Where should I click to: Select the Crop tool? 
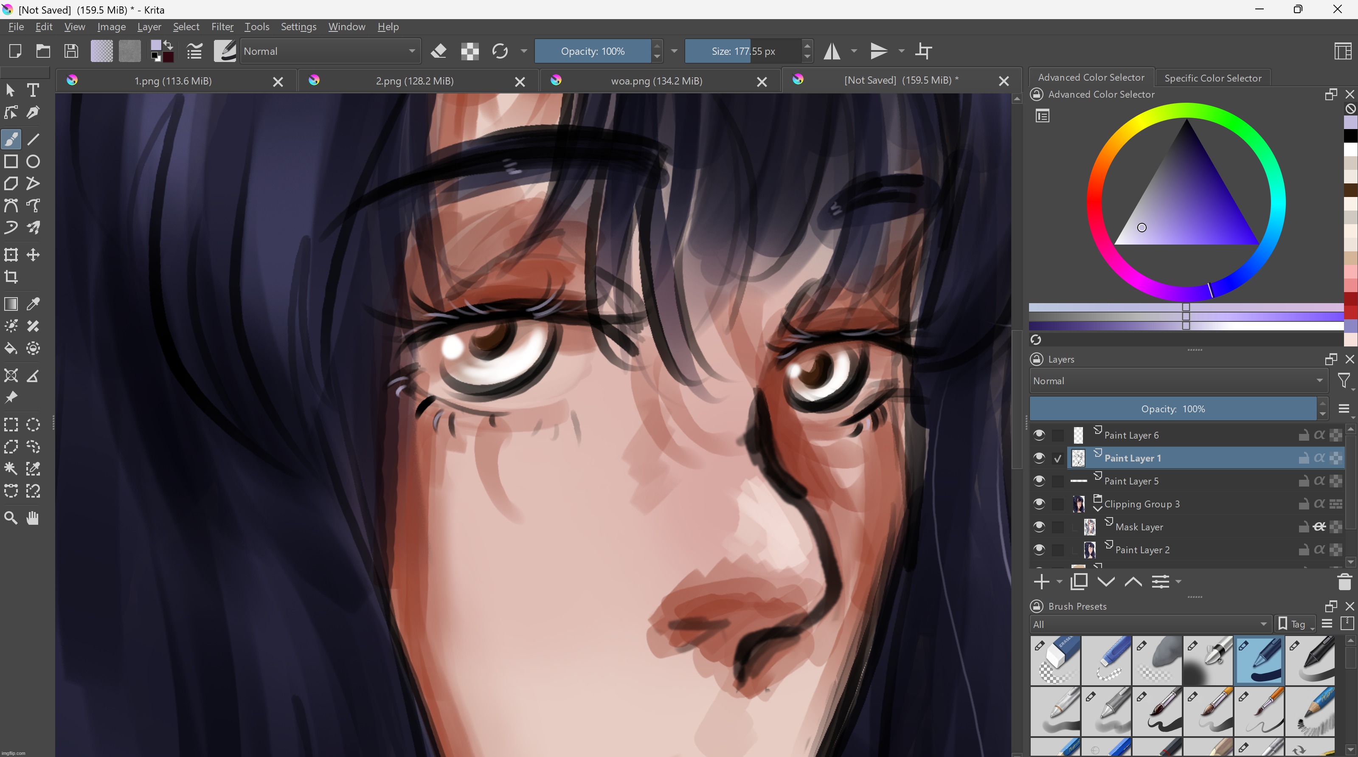coord(11,277)
